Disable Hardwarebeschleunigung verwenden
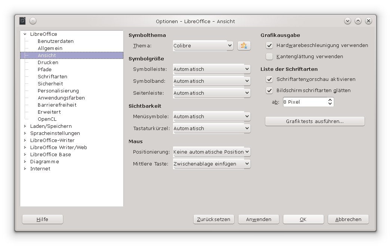 click(270, 45)
